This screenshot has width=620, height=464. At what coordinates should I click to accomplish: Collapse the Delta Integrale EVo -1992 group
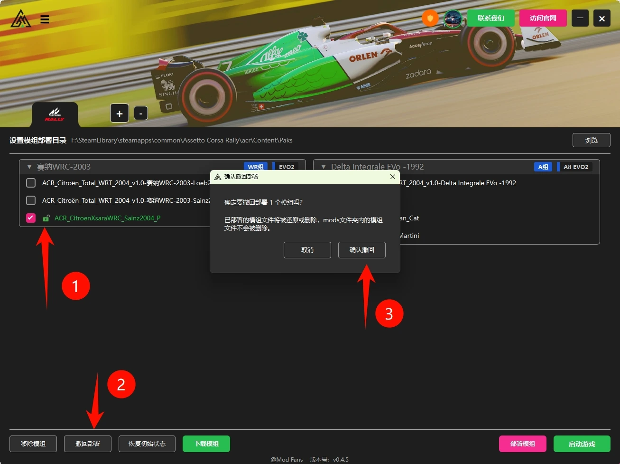point(324,167)
